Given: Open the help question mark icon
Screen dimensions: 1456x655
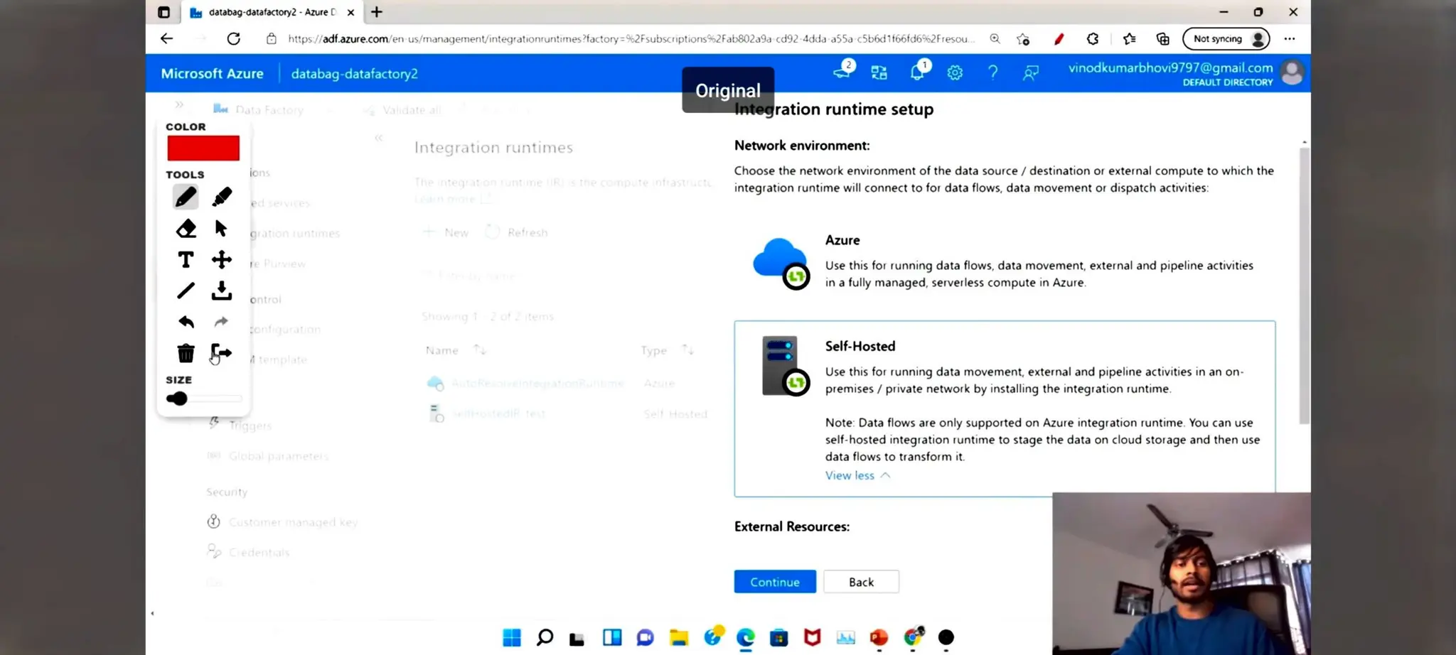Looking at the screenshot, I should pos(992,72).
